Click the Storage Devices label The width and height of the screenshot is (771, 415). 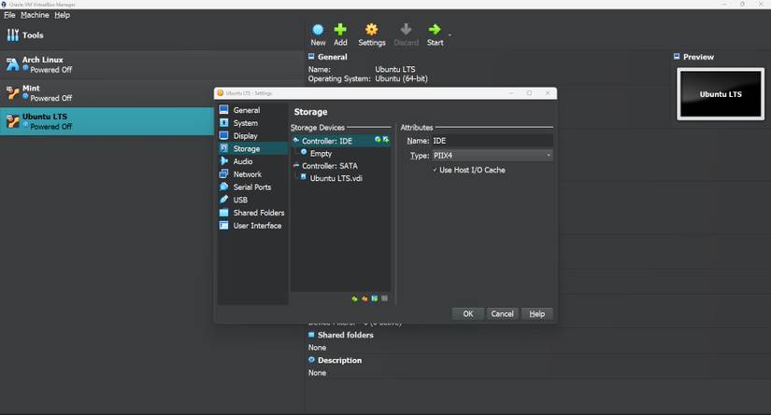pyautogui.click(x=317, y=128)
